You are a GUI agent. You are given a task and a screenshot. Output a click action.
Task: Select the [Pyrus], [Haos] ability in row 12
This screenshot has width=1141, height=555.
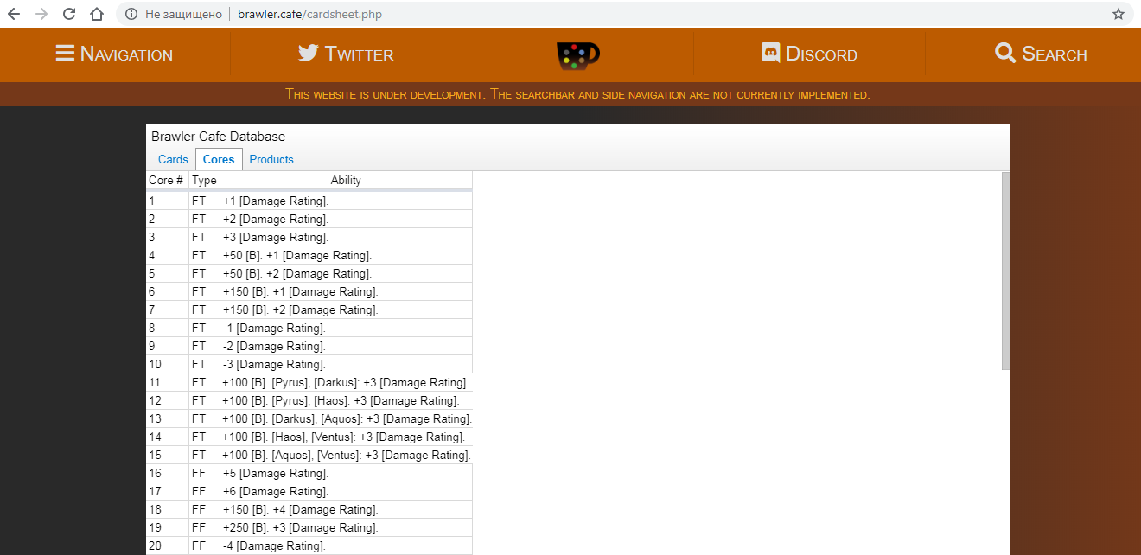[x=346, y=400]
